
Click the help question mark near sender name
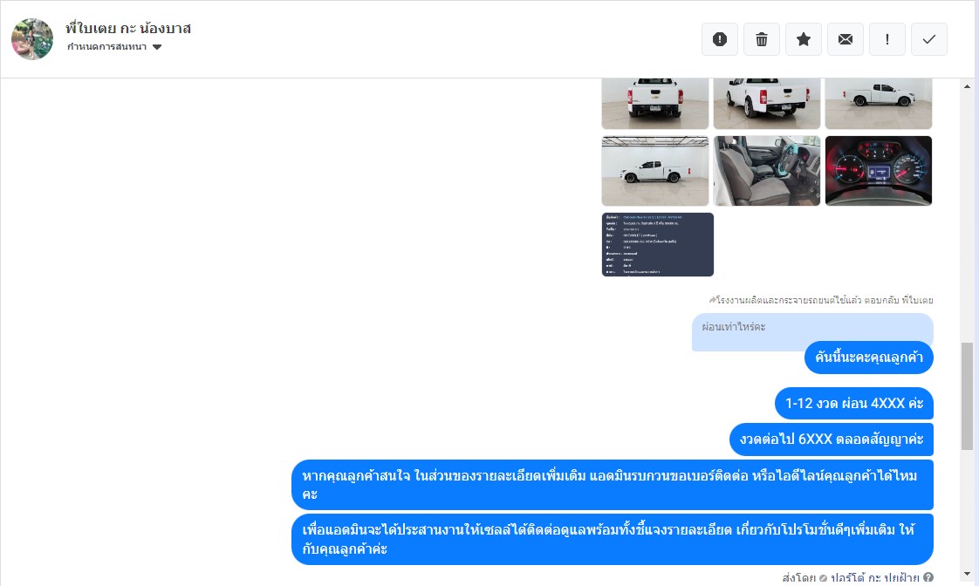pyautogui.click(x=928, y=578)
